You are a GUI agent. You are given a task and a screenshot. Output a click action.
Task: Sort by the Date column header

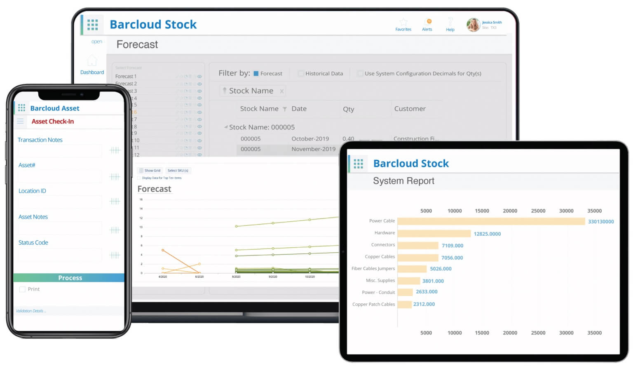(x=299, y=109)
